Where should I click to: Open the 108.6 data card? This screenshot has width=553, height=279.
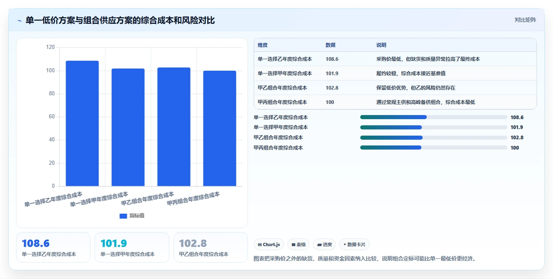pyautogui.click(x=53, y=247)
